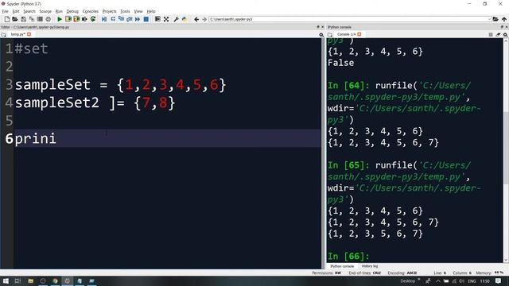
Task: Switch to the History log tab
Action: pos(369,266)
